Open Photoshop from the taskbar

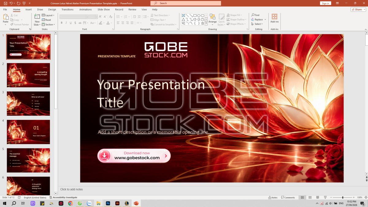[x=108, y=203]
